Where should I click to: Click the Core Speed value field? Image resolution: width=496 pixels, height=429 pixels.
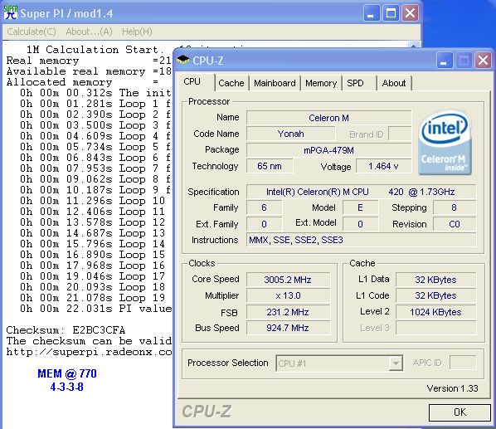coord(288,280)
